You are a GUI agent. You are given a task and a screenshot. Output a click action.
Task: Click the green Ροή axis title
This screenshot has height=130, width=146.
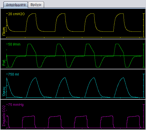pos(4,63)
